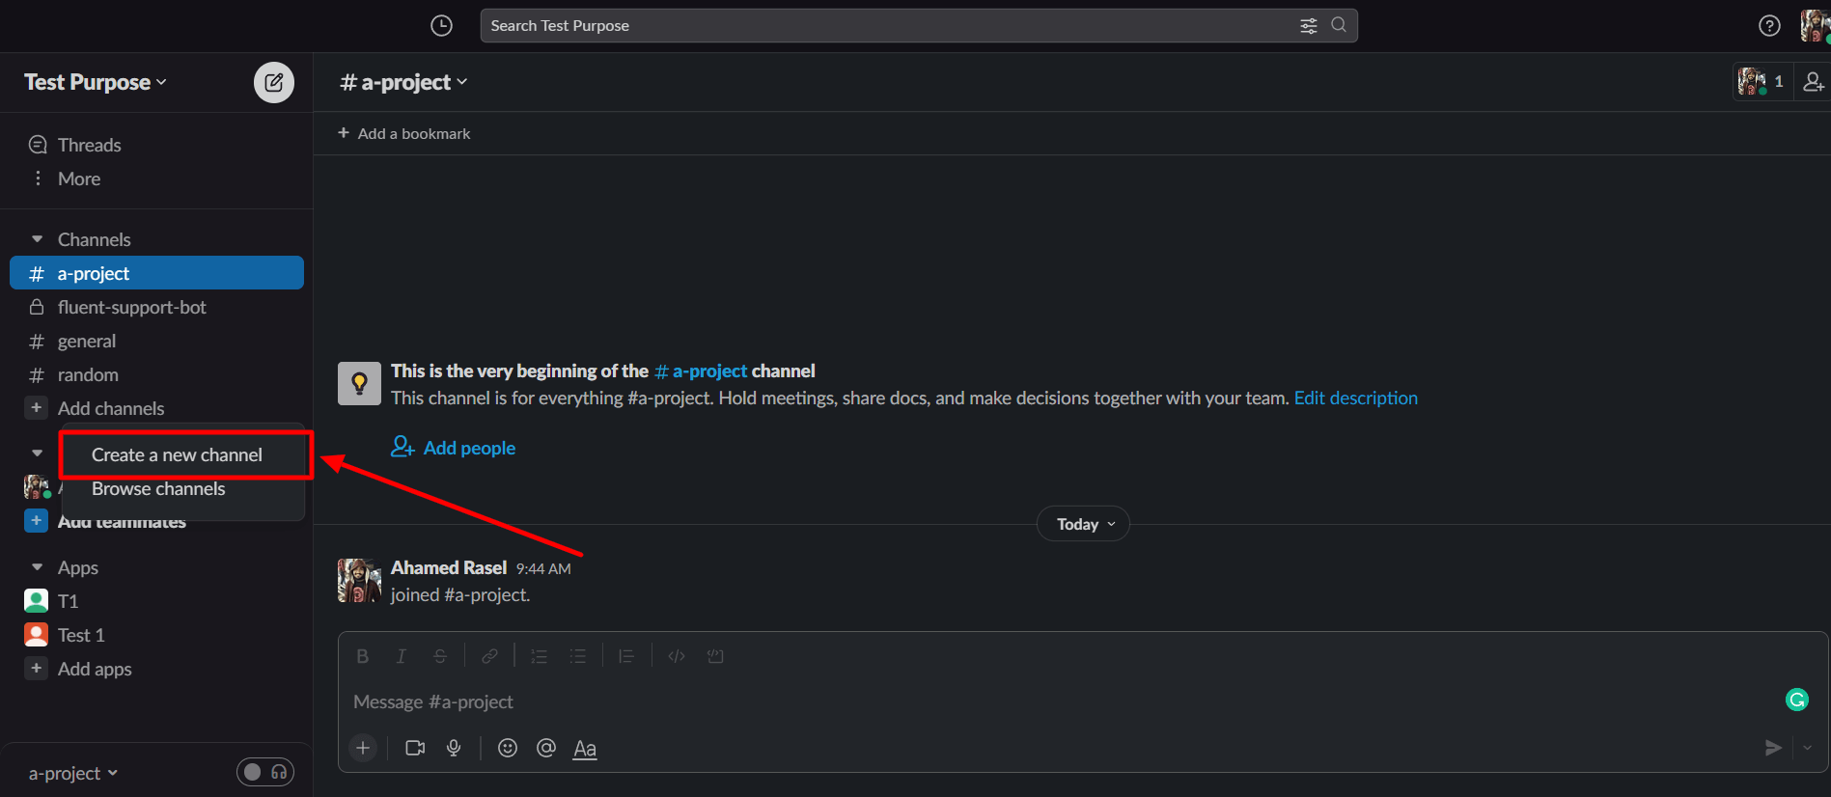Image resolution: width=1831 pixels, height=797 pixels.
Task: Apply strikethrough formatting in message toolbar
Action: click(440, 656)
